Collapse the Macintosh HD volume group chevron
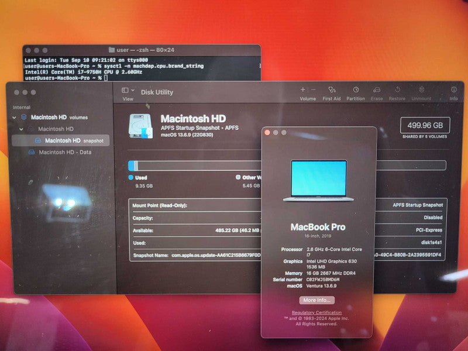Image resolution: width=468 pixels, height=351 pixels. point(21,129)
